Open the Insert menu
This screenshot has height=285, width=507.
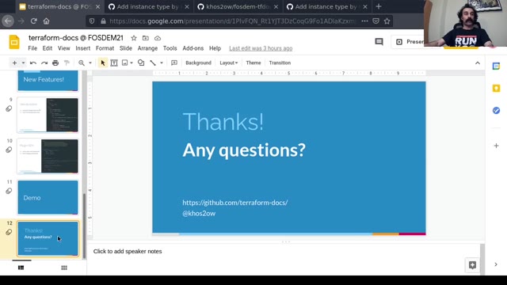(x=82, y=48)
